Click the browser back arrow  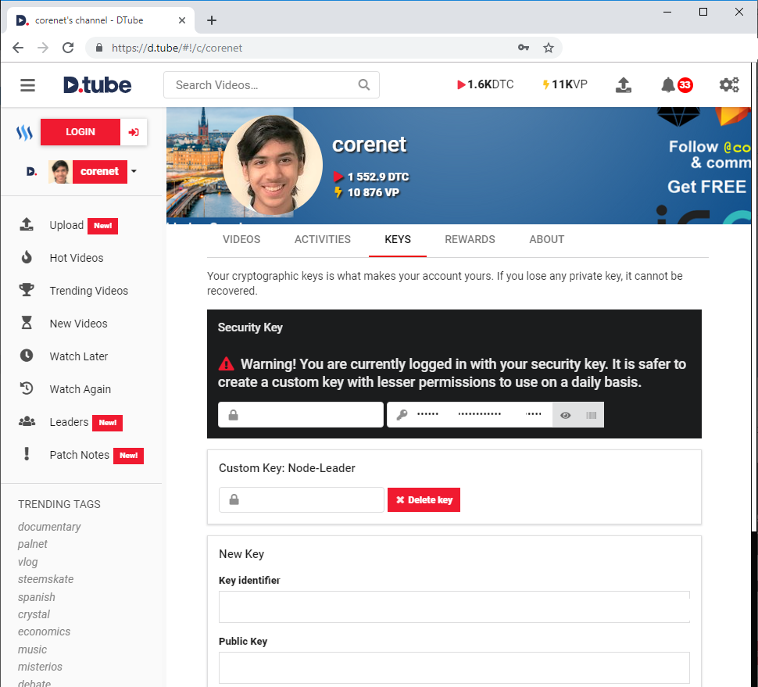coord(18,48)
